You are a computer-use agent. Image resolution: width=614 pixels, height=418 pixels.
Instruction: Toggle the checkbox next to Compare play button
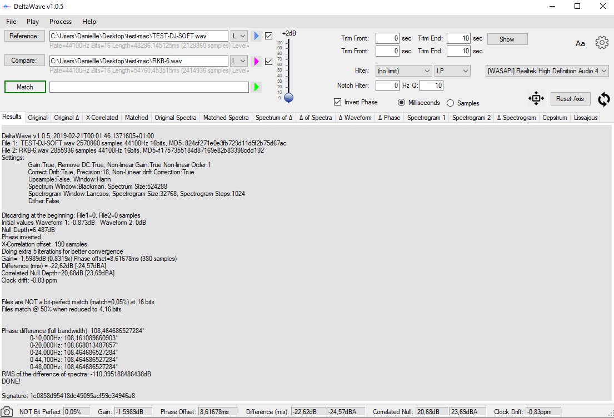click(268, 62)
